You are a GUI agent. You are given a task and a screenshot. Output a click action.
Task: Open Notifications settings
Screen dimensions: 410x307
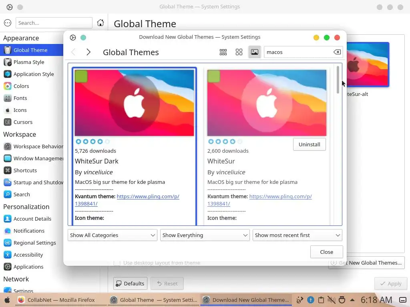click(32, 231)
